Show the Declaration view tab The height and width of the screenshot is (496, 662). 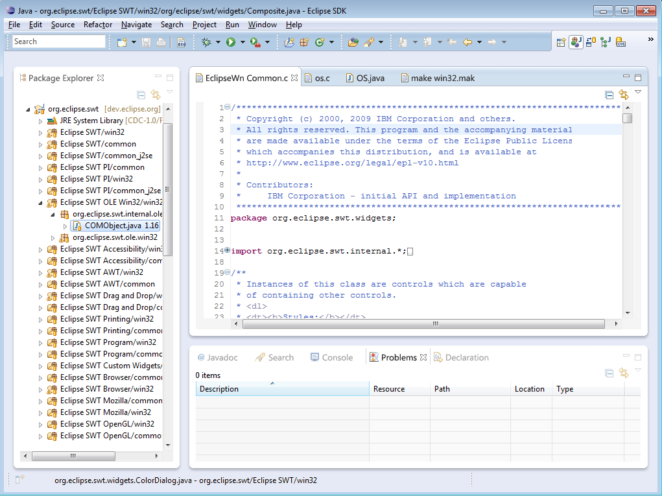[x=461, y=357]
